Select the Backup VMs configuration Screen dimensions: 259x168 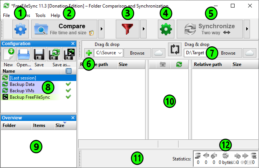(39, 90)
